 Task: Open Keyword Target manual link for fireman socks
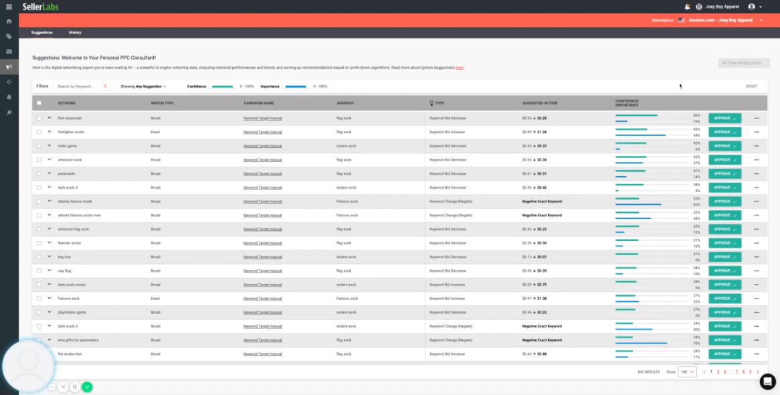tap(262, 243)
